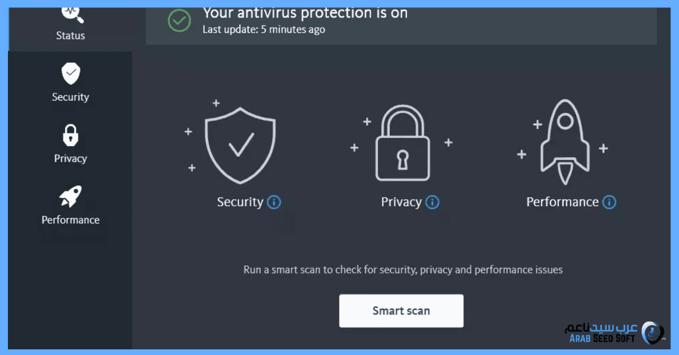This screenshot has height=355, width=679.
Task: Click the Security shield icon in sidebar
Action: pyautogui.click(x=71, y=73)
